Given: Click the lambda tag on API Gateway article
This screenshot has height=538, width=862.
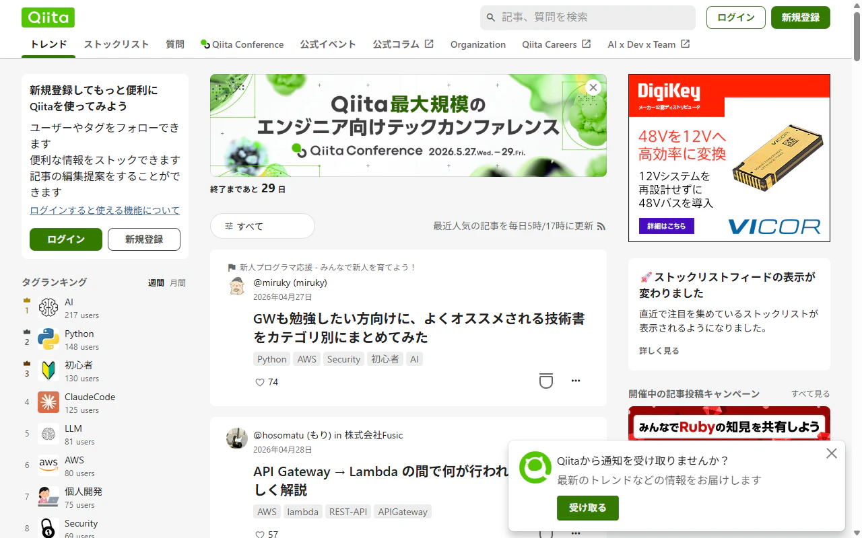Looking at the screenshot, I should tap(303, 512).
